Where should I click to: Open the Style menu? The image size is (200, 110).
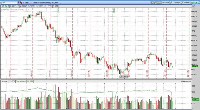point(166,3)
